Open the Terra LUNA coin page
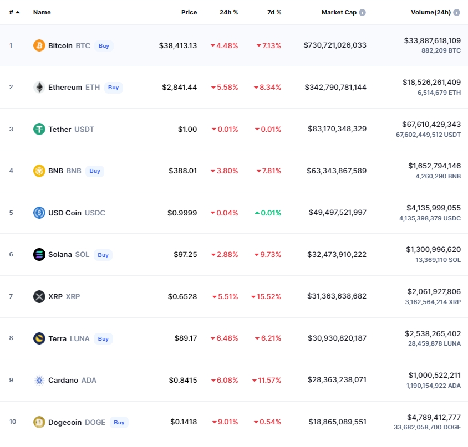The height and width of the screenshot is (447, 468). pyautogui.click(x=68, y=338)
